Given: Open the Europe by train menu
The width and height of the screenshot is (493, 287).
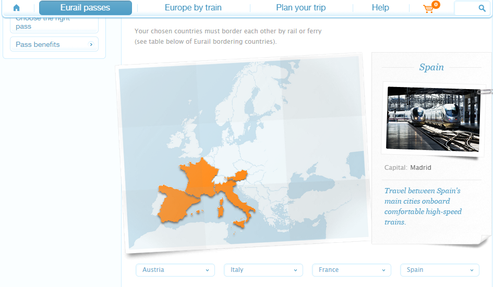Looking at the screenshot, I should pyautogui.click(x=193, y=8).
